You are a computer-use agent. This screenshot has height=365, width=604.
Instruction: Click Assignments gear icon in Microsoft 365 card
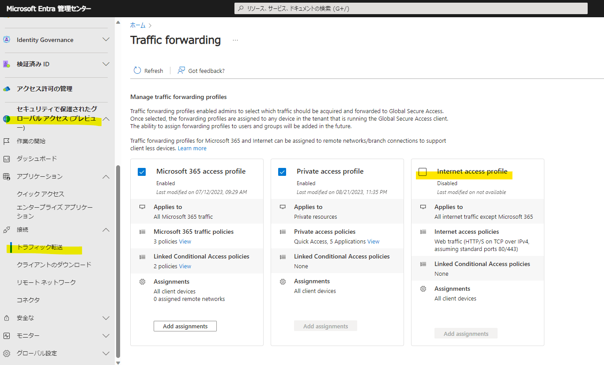(x=142, y=281)
